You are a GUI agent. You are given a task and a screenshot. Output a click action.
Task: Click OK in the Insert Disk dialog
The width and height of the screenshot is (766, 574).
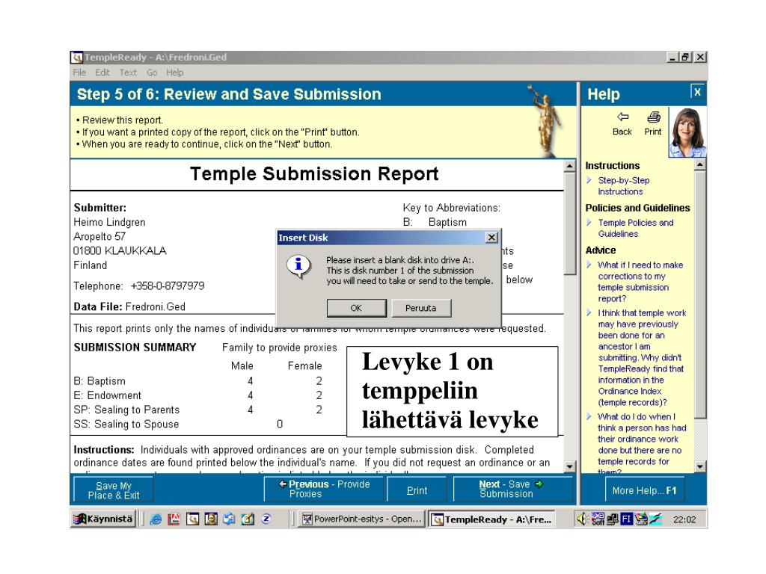[356, 308]
